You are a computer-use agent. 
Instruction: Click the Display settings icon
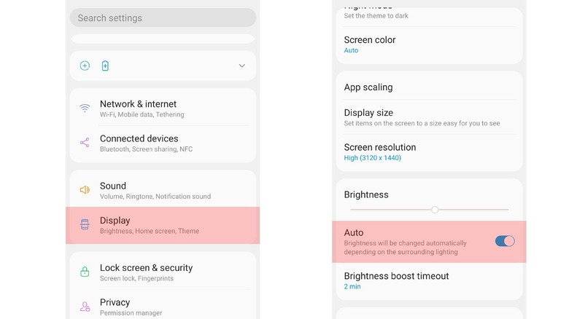click(85, 224)
